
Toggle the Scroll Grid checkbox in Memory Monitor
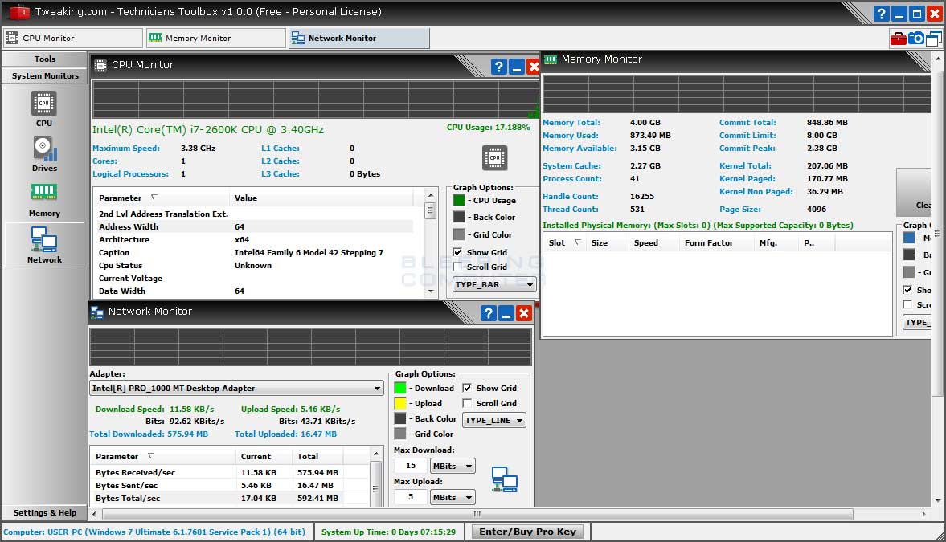(907, 304)
